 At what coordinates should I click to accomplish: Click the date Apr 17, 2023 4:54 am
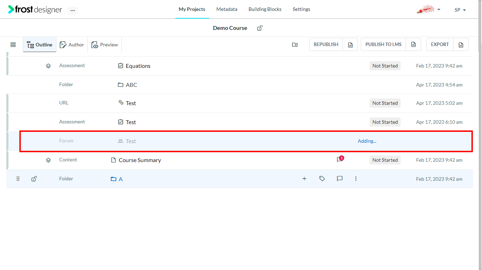439,85
